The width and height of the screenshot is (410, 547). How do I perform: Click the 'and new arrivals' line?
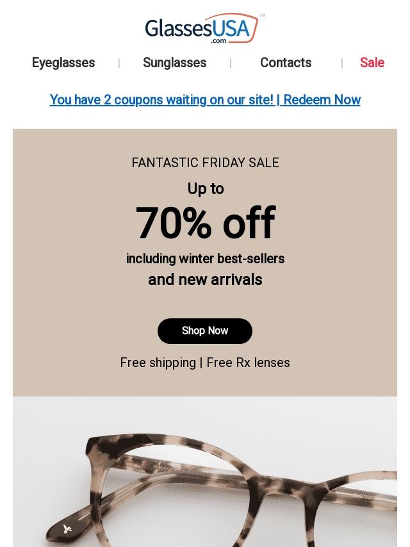coord(205,280)
